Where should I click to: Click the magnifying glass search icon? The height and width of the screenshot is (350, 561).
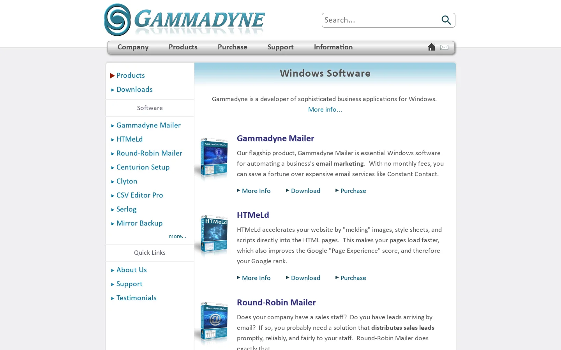coord(446,20)
